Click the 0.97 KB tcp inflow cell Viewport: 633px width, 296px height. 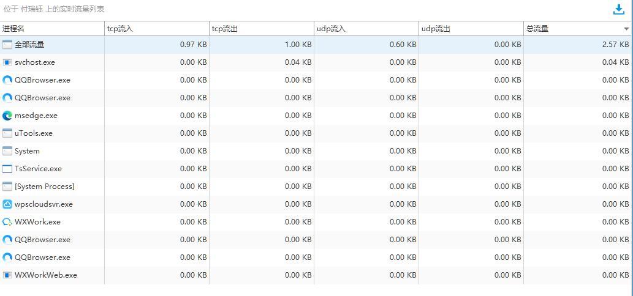coord(193,45)
